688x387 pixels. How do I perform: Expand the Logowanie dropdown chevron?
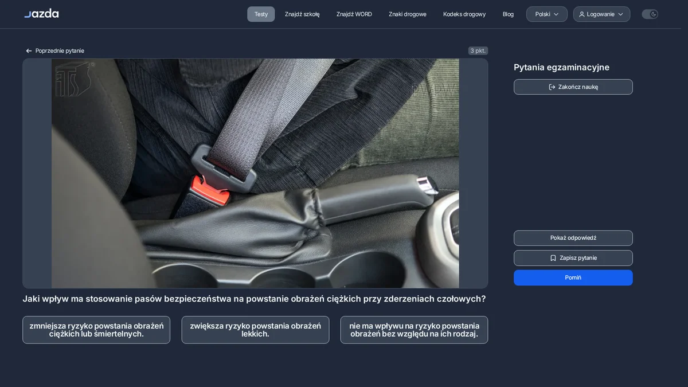[x=620, y=14]
